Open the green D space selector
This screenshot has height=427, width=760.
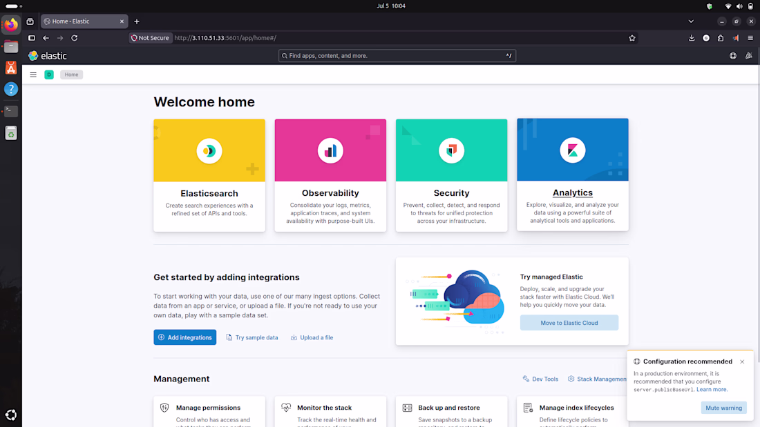[x=49, y=75]
